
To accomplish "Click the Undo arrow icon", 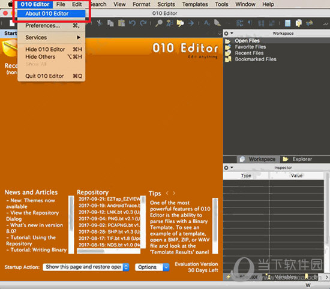I will (x=132, y=23).
